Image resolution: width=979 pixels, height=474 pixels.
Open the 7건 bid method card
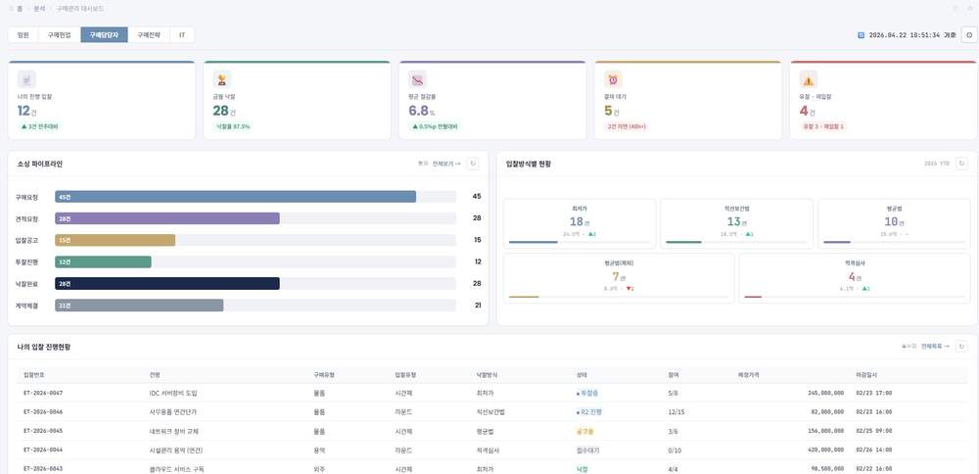[619, 278]
